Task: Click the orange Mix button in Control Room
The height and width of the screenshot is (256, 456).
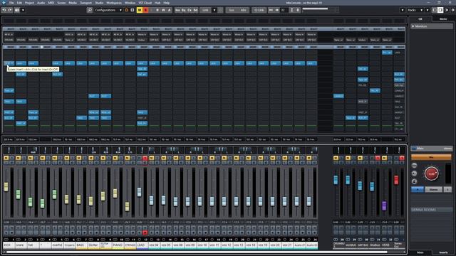Action: click(x=431, y=157)
